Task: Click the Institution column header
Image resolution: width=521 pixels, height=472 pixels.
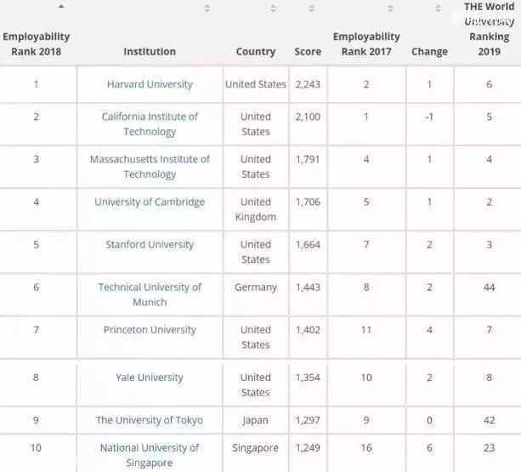Action: point(150,52)
